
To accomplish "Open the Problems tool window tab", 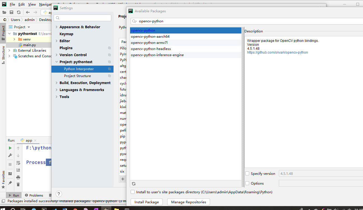I will pos(34,195).
